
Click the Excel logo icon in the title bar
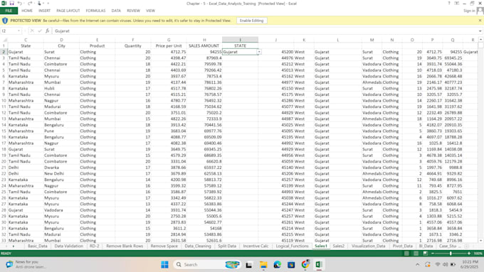point(4,4)
